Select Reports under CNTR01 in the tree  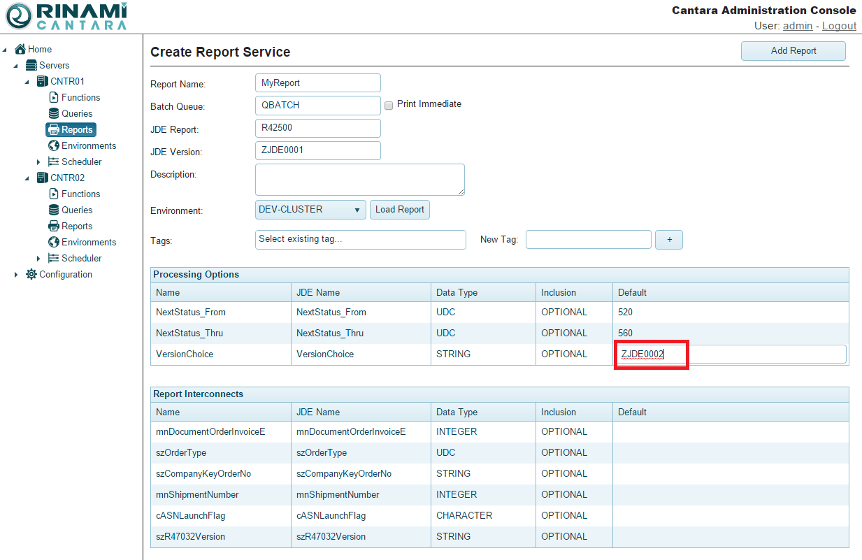click(76, 129)
